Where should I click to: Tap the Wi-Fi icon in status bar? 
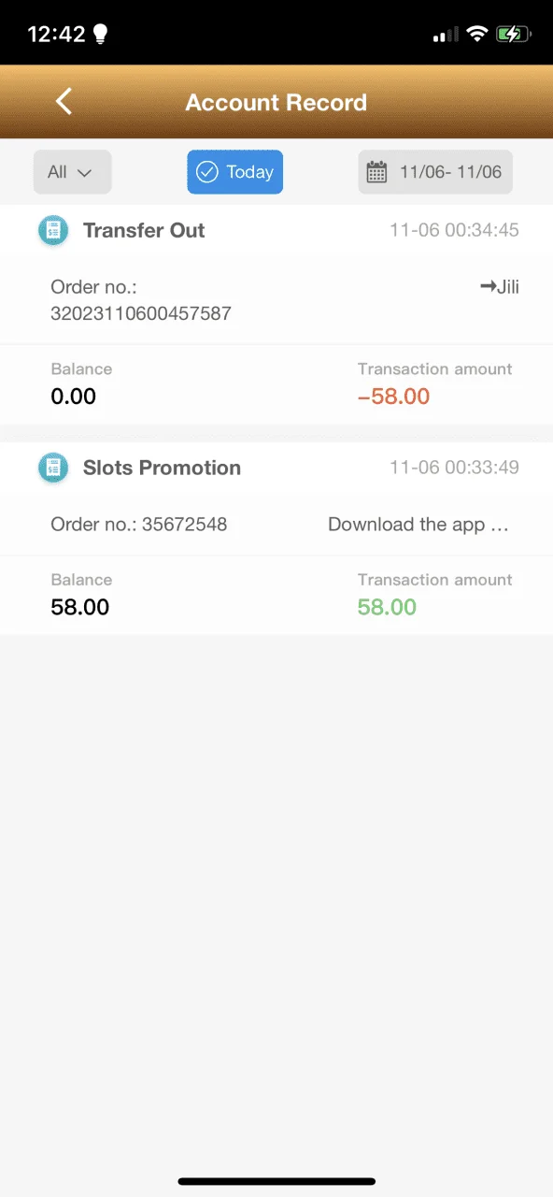coord(477,35)
